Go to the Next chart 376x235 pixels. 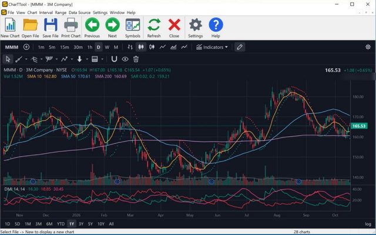point(112,25)
